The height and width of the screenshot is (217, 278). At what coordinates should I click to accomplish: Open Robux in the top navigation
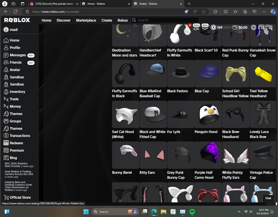(x=123, y=20)
